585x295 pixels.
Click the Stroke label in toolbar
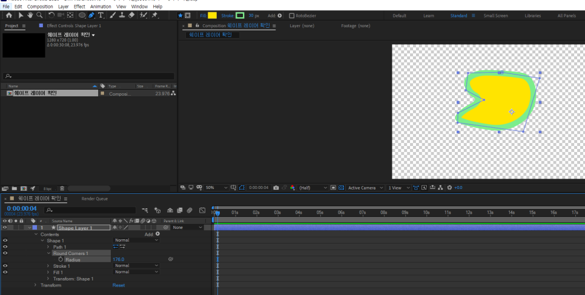pos(228,16)
